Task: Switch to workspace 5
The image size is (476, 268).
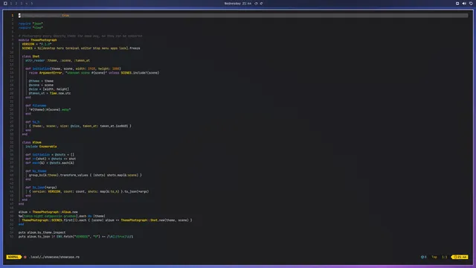Action: tap(31, 3)
